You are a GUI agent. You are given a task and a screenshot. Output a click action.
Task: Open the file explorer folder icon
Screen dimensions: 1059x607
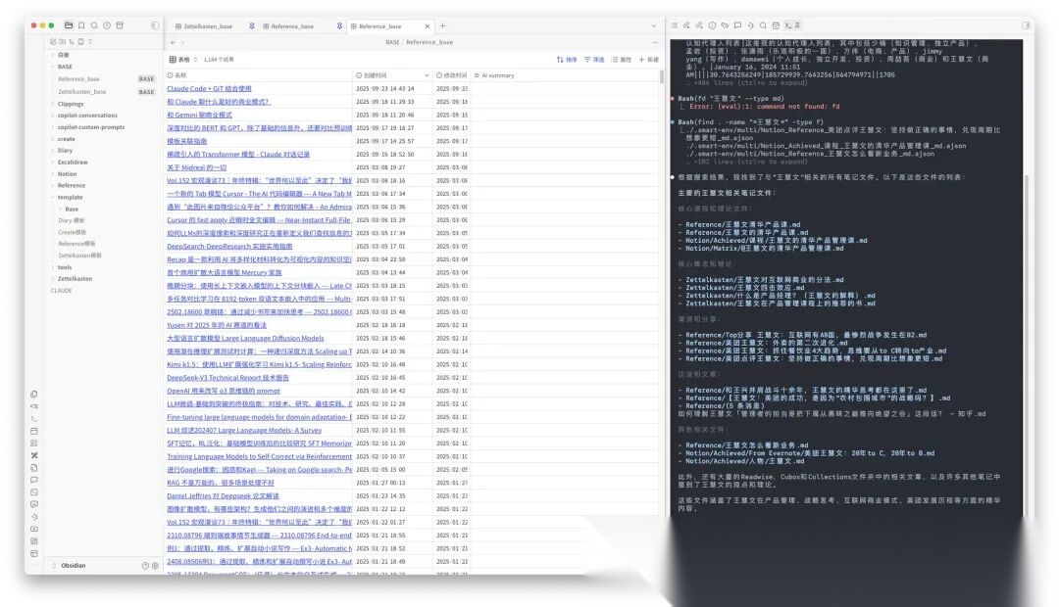point(69,24)
